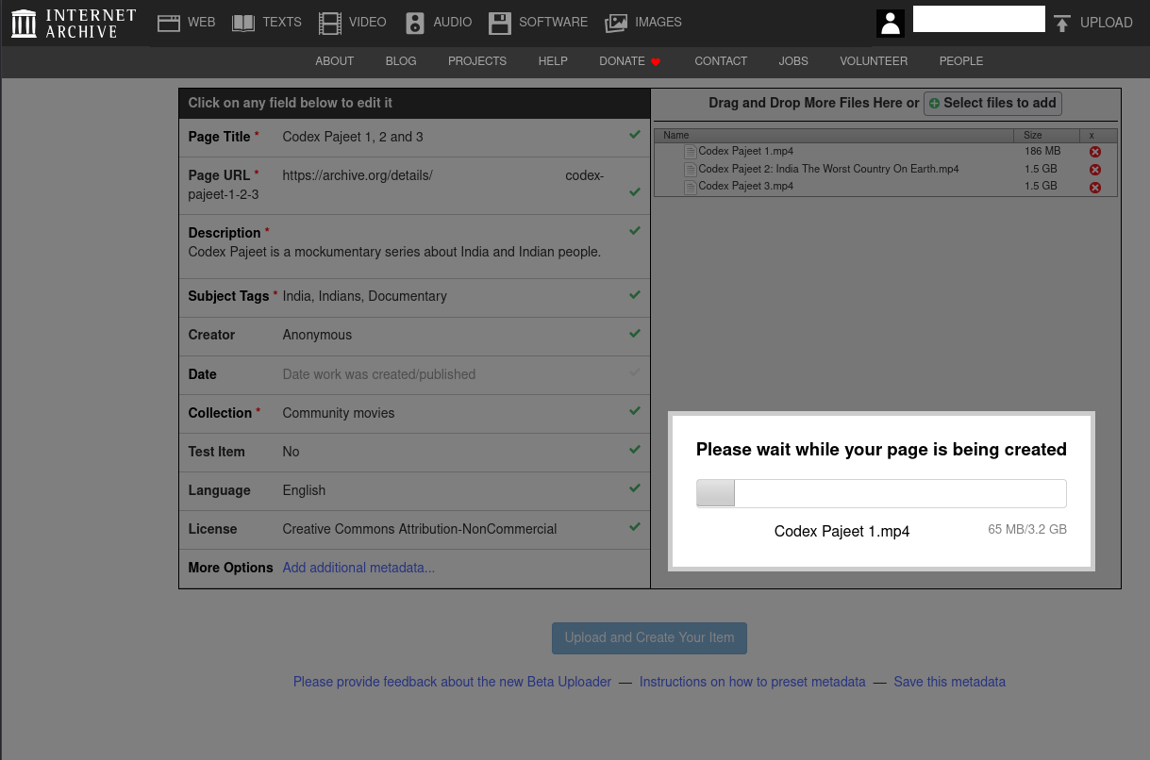Edit the Page Title field value
The image size is (1150, 760).
tap(353, 137)
